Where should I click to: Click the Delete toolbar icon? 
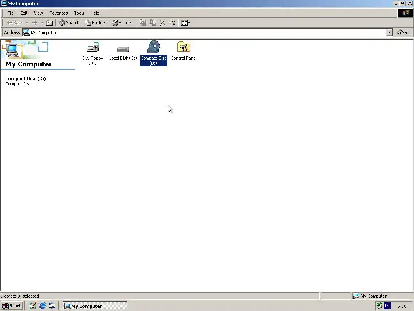click(163, 23)
